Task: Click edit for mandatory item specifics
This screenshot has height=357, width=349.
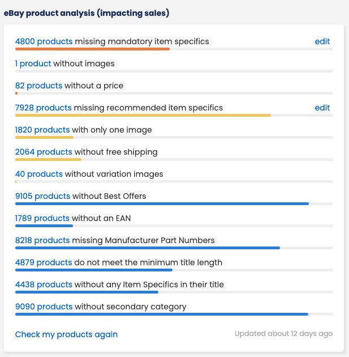Action: [322, 41]
